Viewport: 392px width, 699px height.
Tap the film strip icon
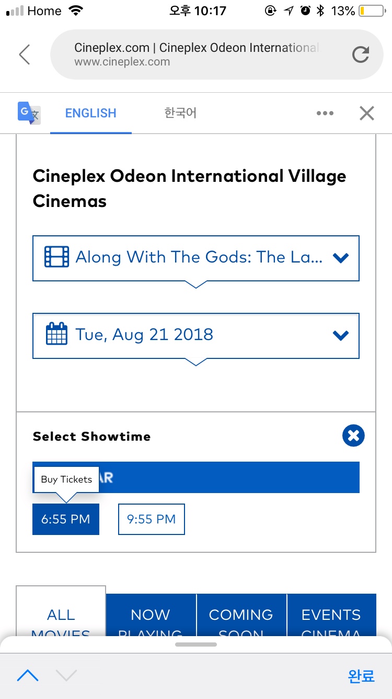coord(56,257)
